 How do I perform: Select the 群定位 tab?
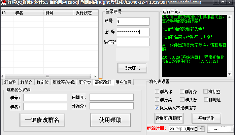click(x=42, y=82)
